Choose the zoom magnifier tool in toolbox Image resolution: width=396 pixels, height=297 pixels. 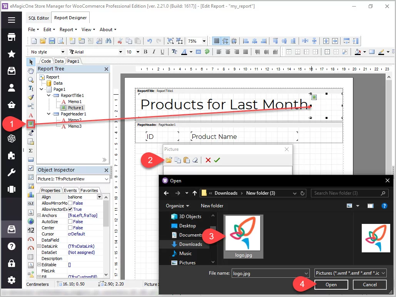point(31,80)
